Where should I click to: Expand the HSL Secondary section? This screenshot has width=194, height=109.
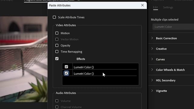point(152,80)
